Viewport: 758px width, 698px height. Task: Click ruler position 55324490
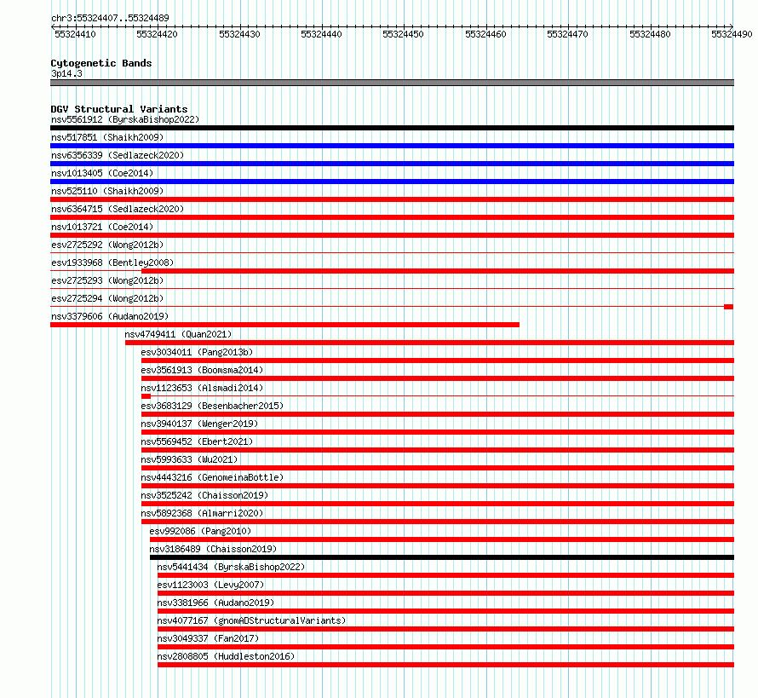[732, 34]
